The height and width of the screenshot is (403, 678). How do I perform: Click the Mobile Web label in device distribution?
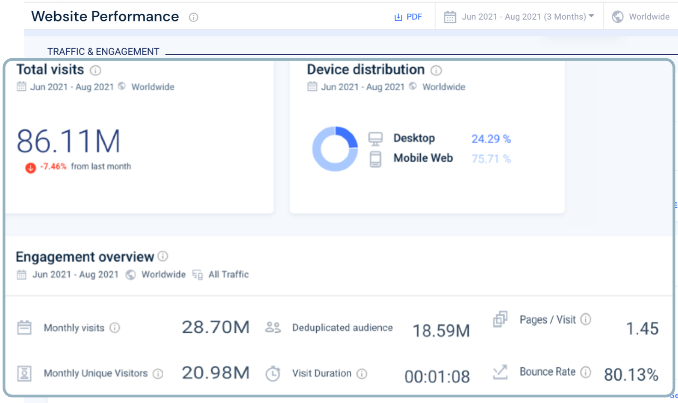[x=423, y=158]
